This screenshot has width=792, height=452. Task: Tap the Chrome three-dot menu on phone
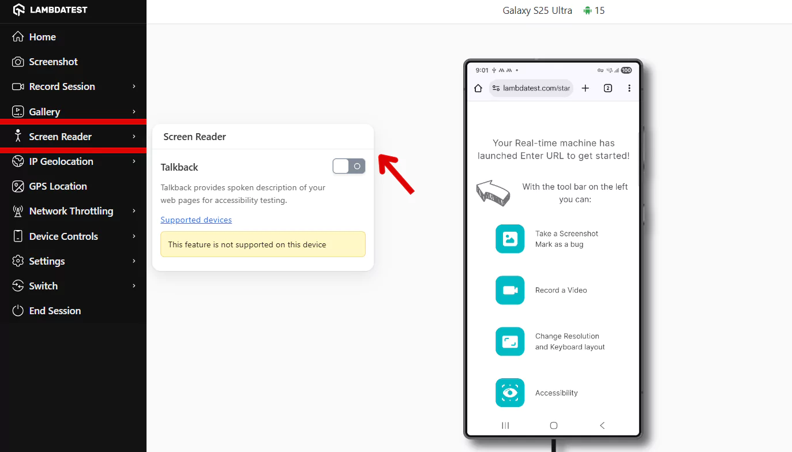[629, 88]
